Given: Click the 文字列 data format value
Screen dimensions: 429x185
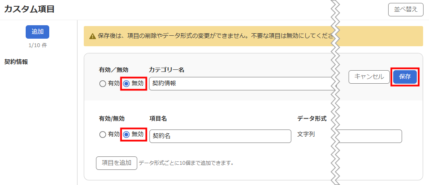Looking at the screenshot, I should click(306, 135).
